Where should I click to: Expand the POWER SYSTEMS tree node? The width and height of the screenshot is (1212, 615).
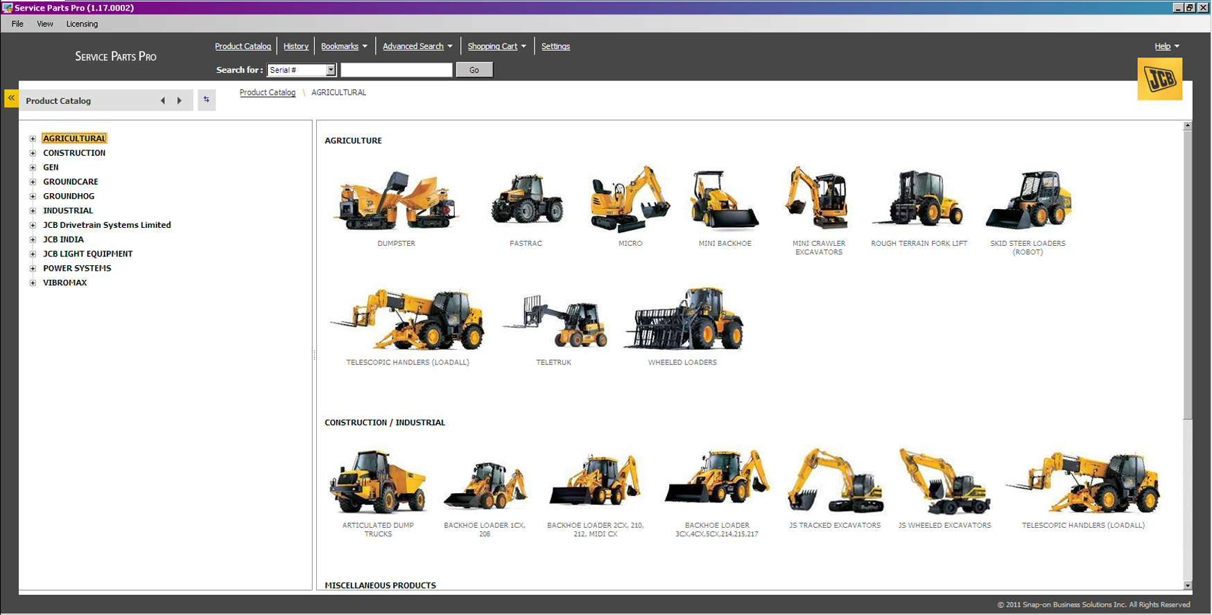[33, 269]
